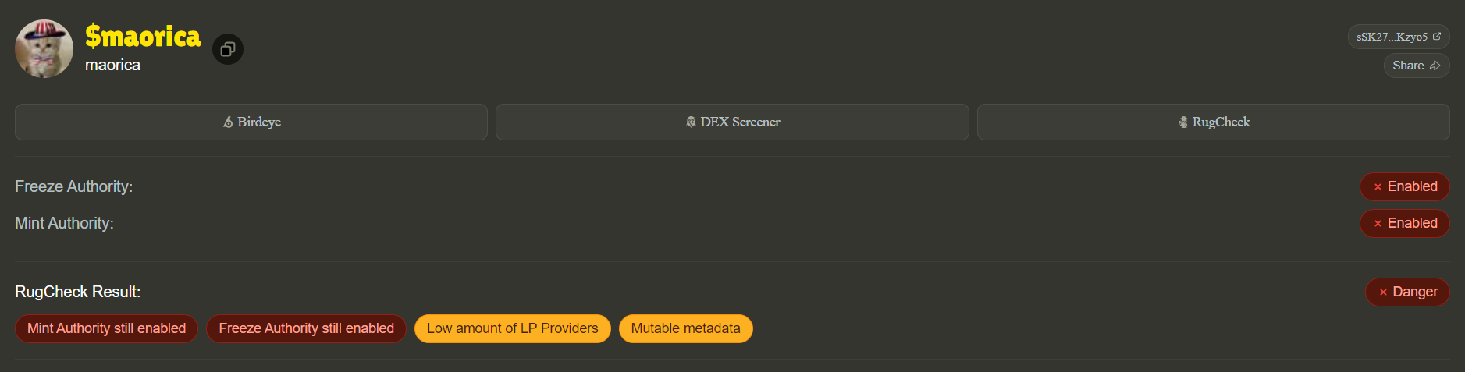
Task: Select the "Freeze Authority still enabled" tag
Action: 306,328
